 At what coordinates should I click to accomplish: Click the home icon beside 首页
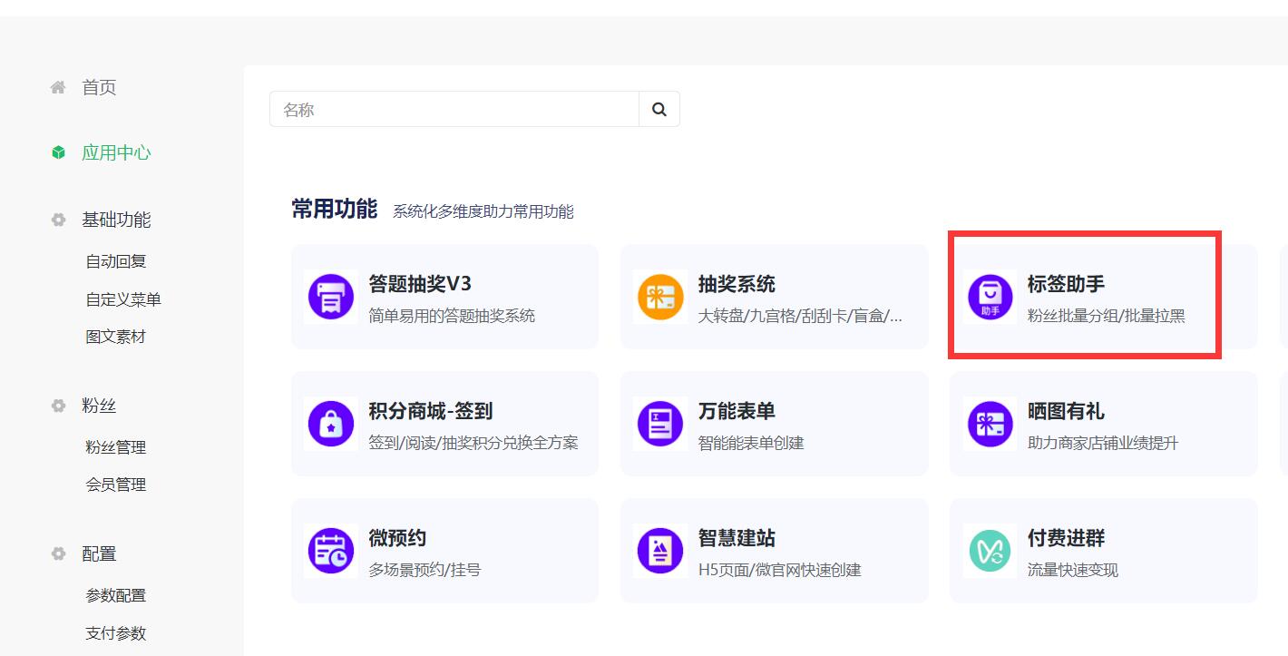pyautogui.click(x=58, y=87)
